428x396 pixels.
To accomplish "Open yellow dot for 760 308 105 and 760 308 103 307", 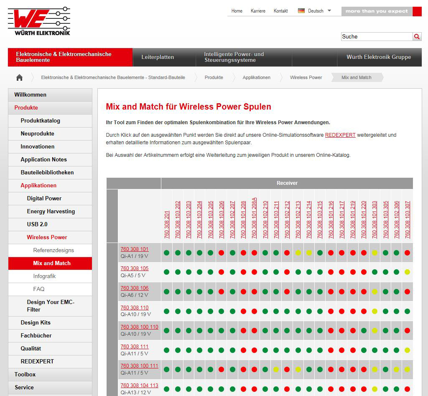I will pyautogui.click(x=407, y=272).
